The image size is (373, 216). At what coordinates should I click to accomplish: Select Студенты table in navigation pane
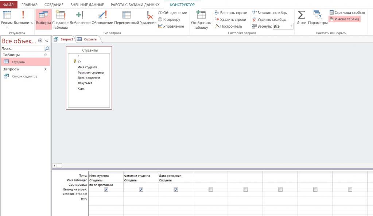25,62
